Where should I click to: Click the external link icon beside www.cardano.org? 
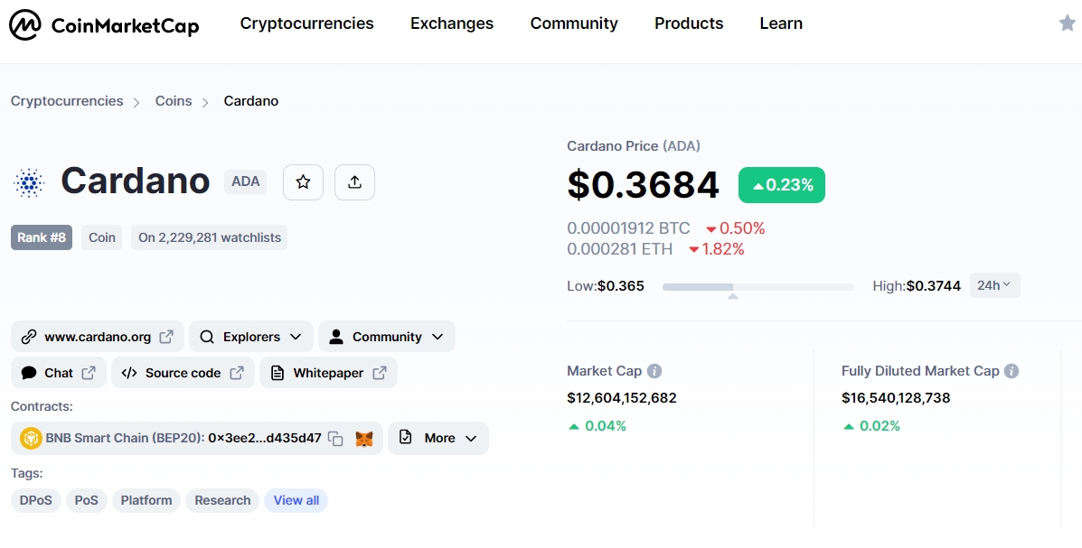point(166,337)
